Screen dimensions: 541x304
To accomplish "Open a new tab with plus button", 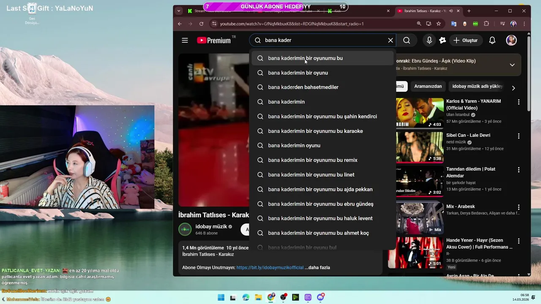I will coord(469,11).
